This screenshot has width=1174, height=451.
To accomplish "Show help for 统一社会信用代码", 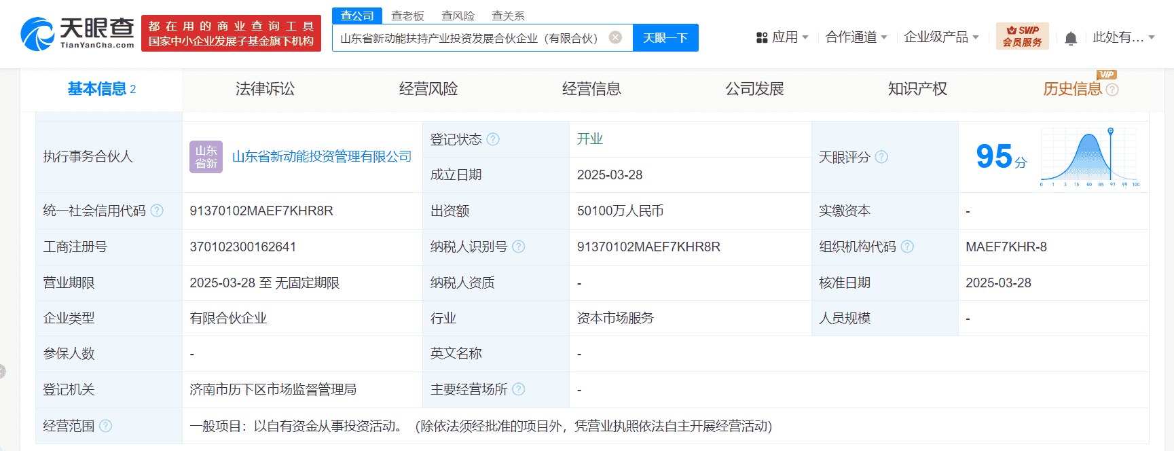I will 157,211.
